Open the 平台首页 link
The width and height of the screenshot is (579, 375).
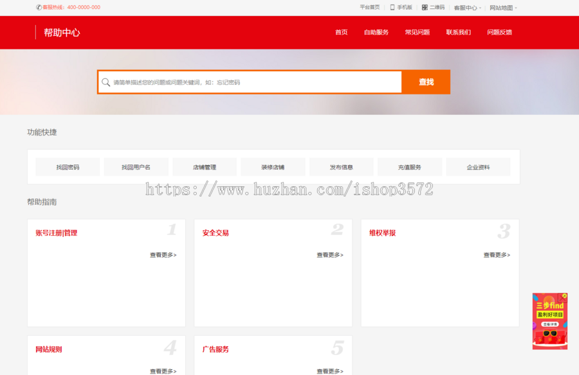coord(370,7)
